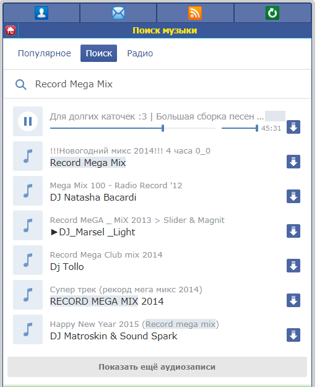Adjust the volume slider near 45:31
Image resolution: width=317 pixels, height=387 pixels.
(240, 128)
